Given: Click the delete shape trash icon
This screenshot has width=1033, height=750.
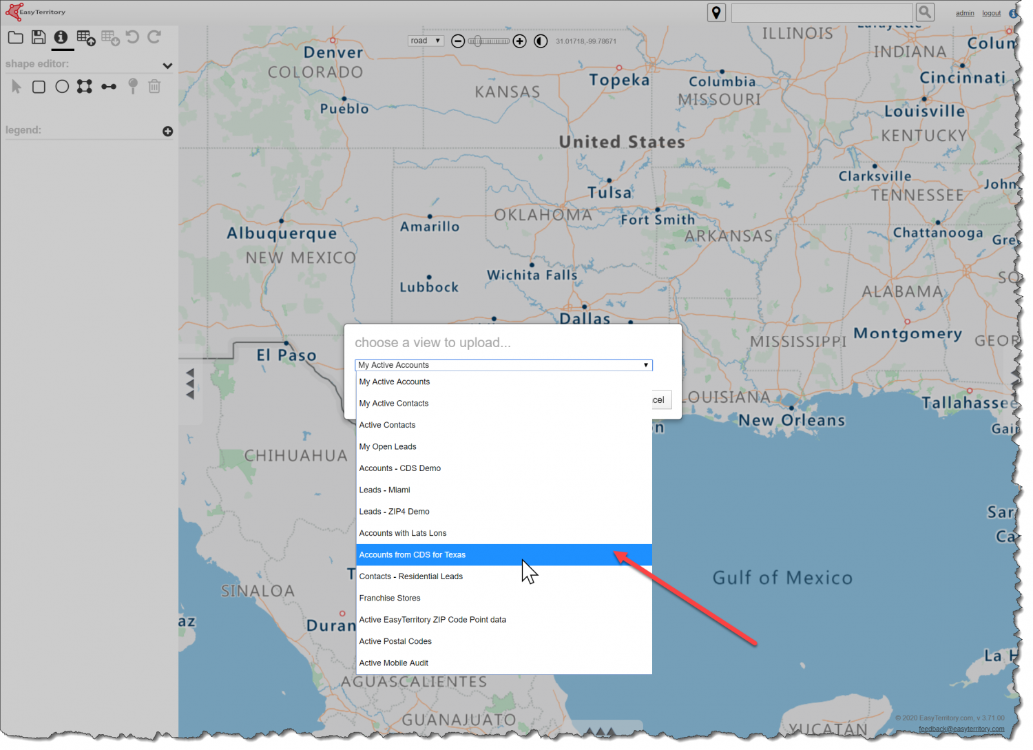Looking at the screenshot, I should tap(154, 87).
